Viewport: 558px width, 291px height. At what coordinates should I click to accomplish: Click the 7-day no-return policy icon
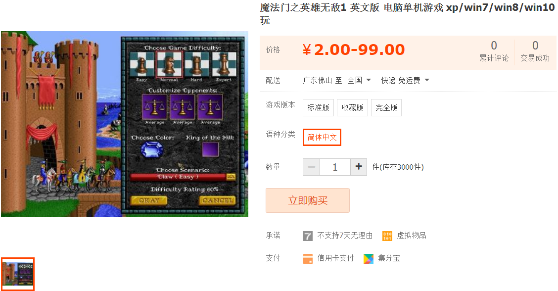tap(308, 236)
